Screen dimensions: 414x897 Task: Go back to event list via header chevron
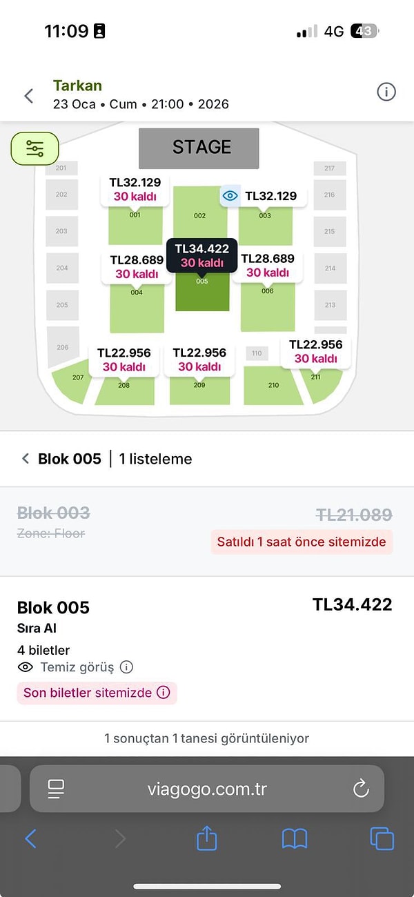(x=28, y=96)
